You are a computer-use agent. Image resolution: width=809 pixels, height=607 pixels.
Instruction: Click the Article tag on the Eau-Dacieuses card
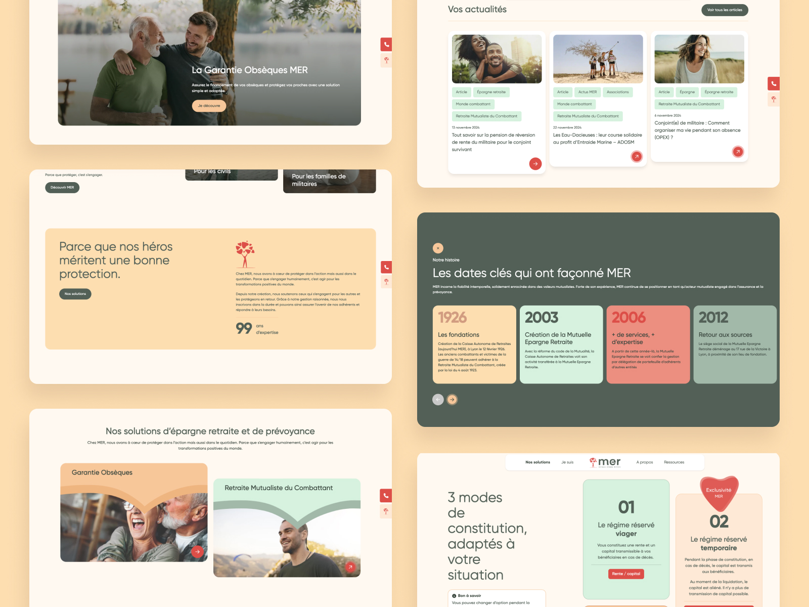pyautogui.click(x=563, y=92)
